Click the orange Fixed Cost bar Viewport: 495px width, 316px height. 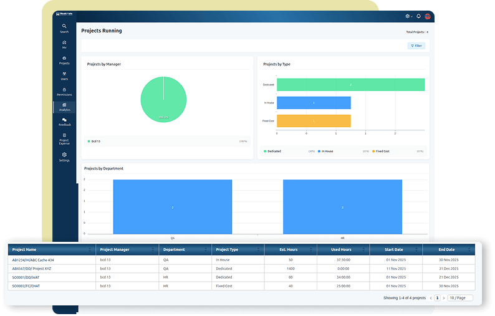coord(314,121)
